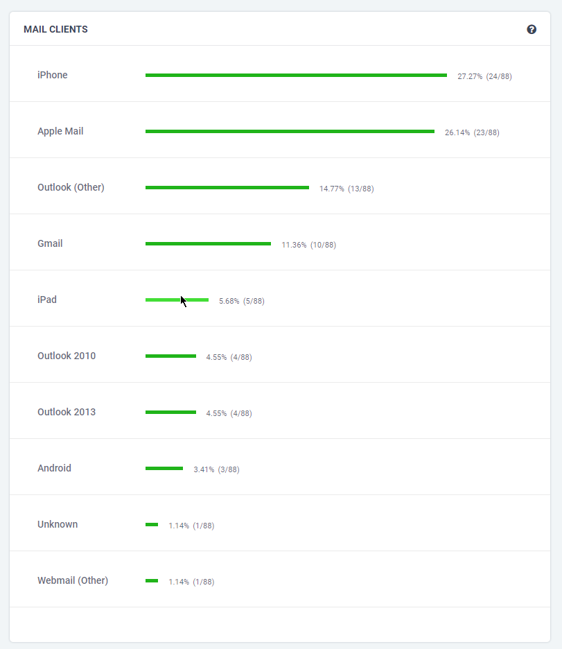Select the iPhone progress bar
562x649 pixels.
coord(296,75)
